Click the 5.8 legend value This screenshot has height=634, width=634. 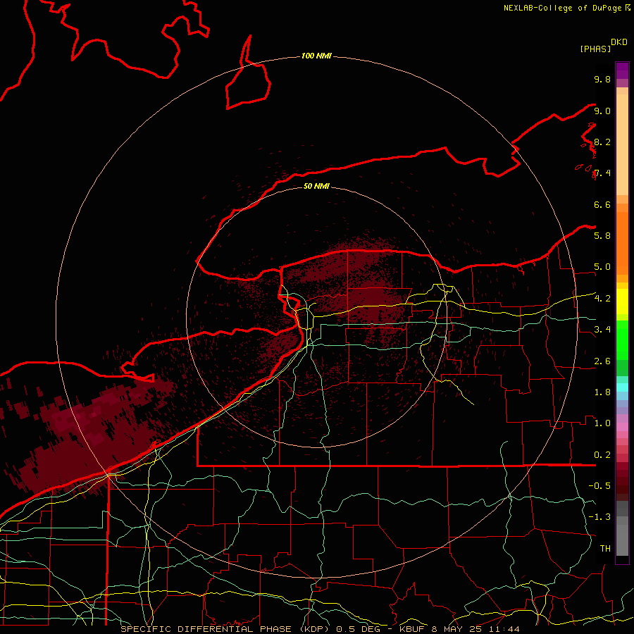(602, 235)
